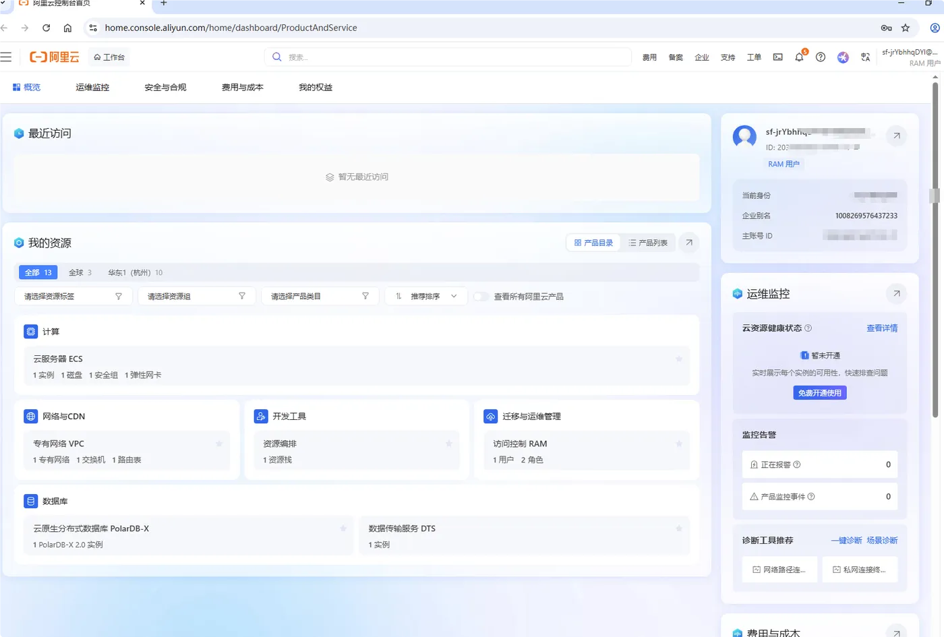This screenshot has width=944, height=637.
Task: Open the user account menu in header
Action: point(911,57)
